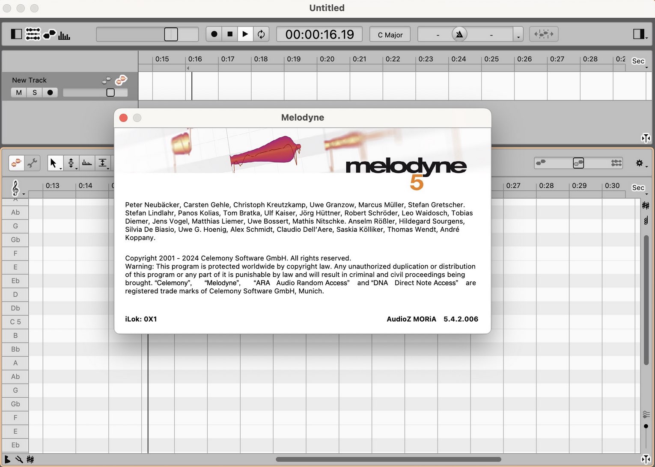Show single-track blobs view icon
The image size is (655, 467).
541,163
